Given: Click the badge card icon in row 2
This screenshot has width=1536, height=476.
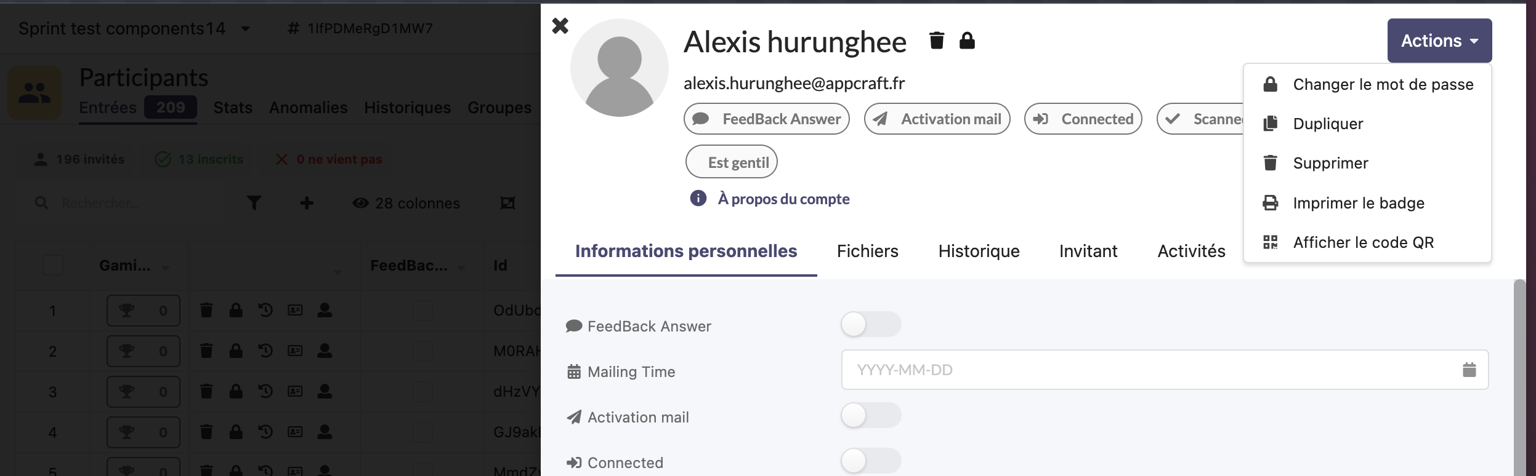Looking at the screenshot, I should pos(295,351).
